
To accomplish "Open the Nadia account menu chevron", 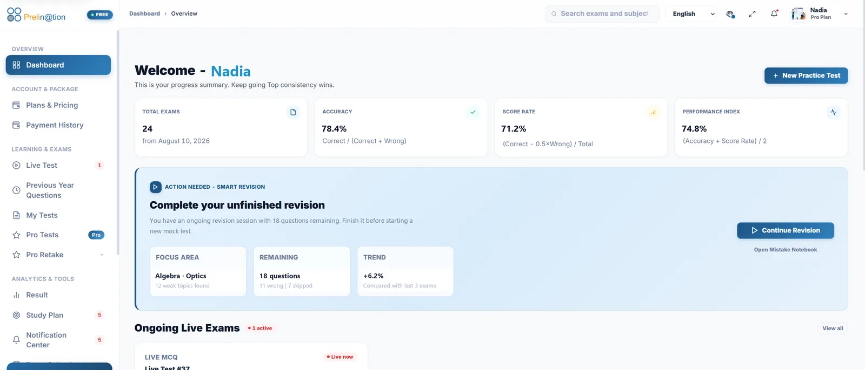I will tap(846, 14).
